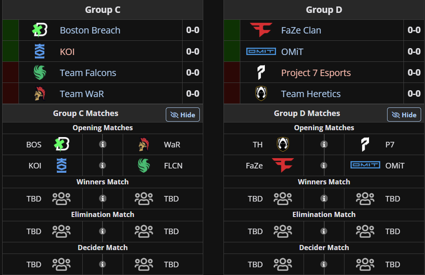Hide the Group D matches
425x275 pixels.
coord(404,115)
